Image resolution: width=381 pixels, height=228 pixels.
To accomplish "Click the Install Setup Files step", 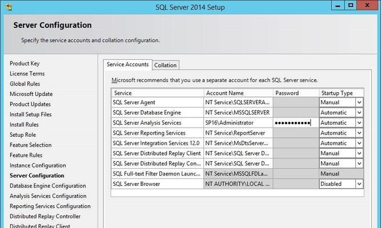I will pos(31,114).
